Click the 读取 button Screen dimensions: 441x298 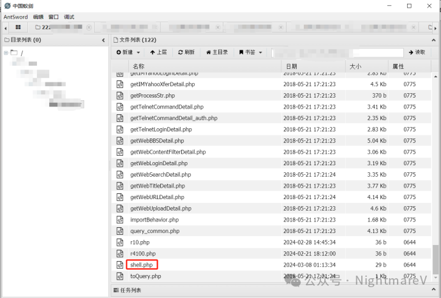(417, 52)
